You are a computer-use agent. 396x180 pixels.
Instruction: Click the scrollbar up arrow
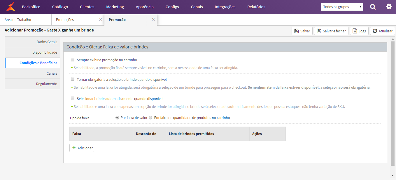[x=393, y=39]
